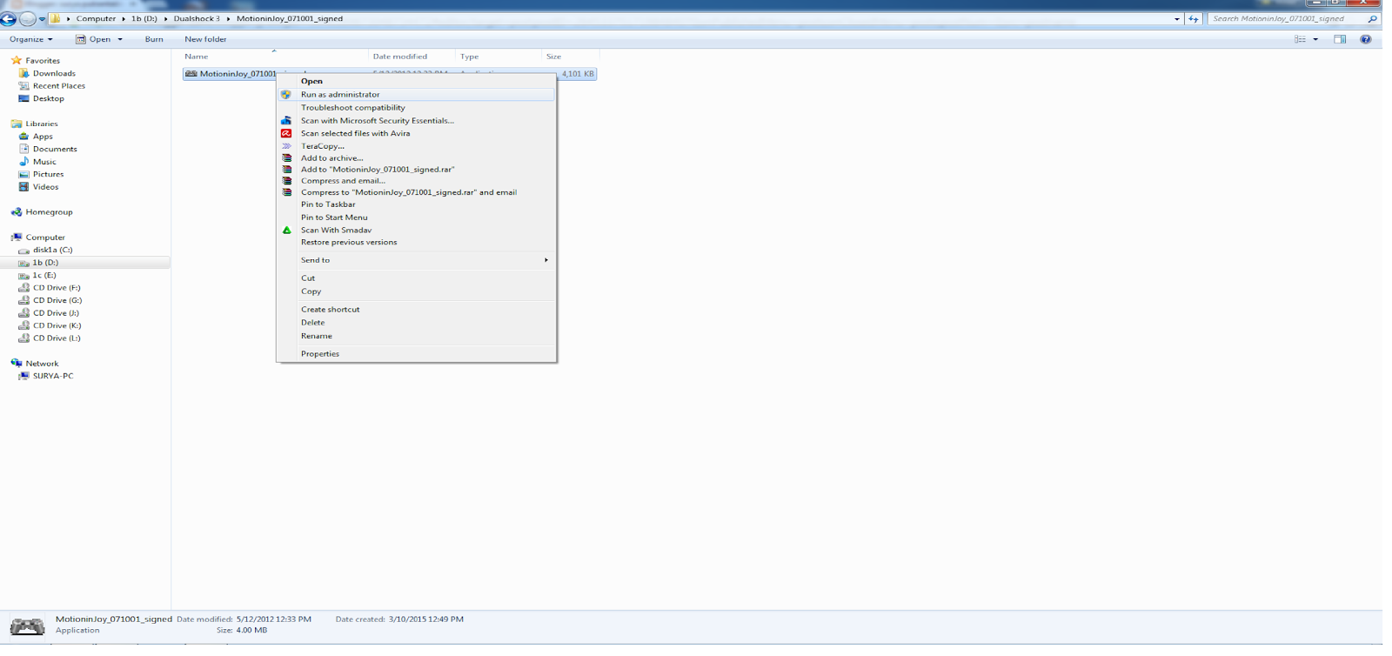1392x656 pixels.
Task: Click the arrow after 1b (D:) breadcrumb
Action: (x=165, y=18)
